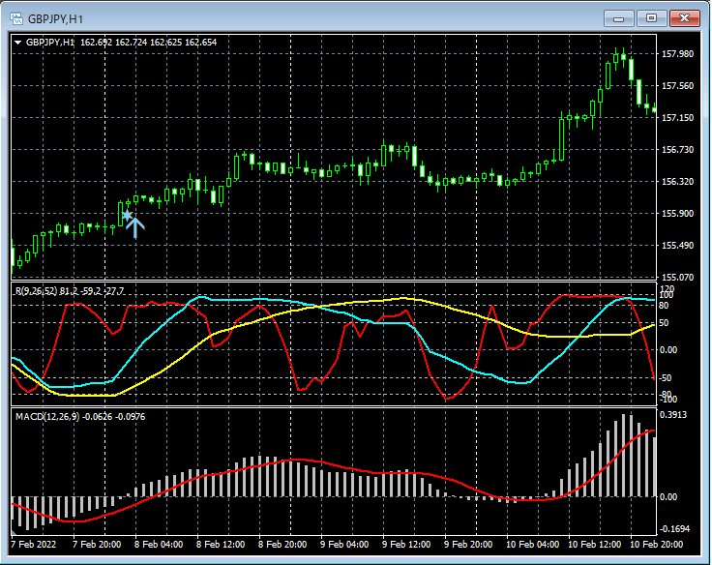712x565 pixels.
Task: Click the 10 Feb 12:00 time label
Action: click(x=594, y=544)
